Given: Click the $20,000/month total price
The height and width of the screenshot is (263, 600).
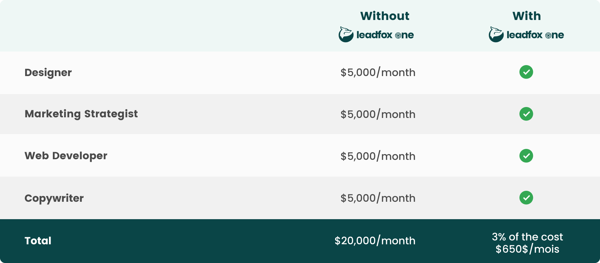Looking at the screenshot, I should (375, 240).
